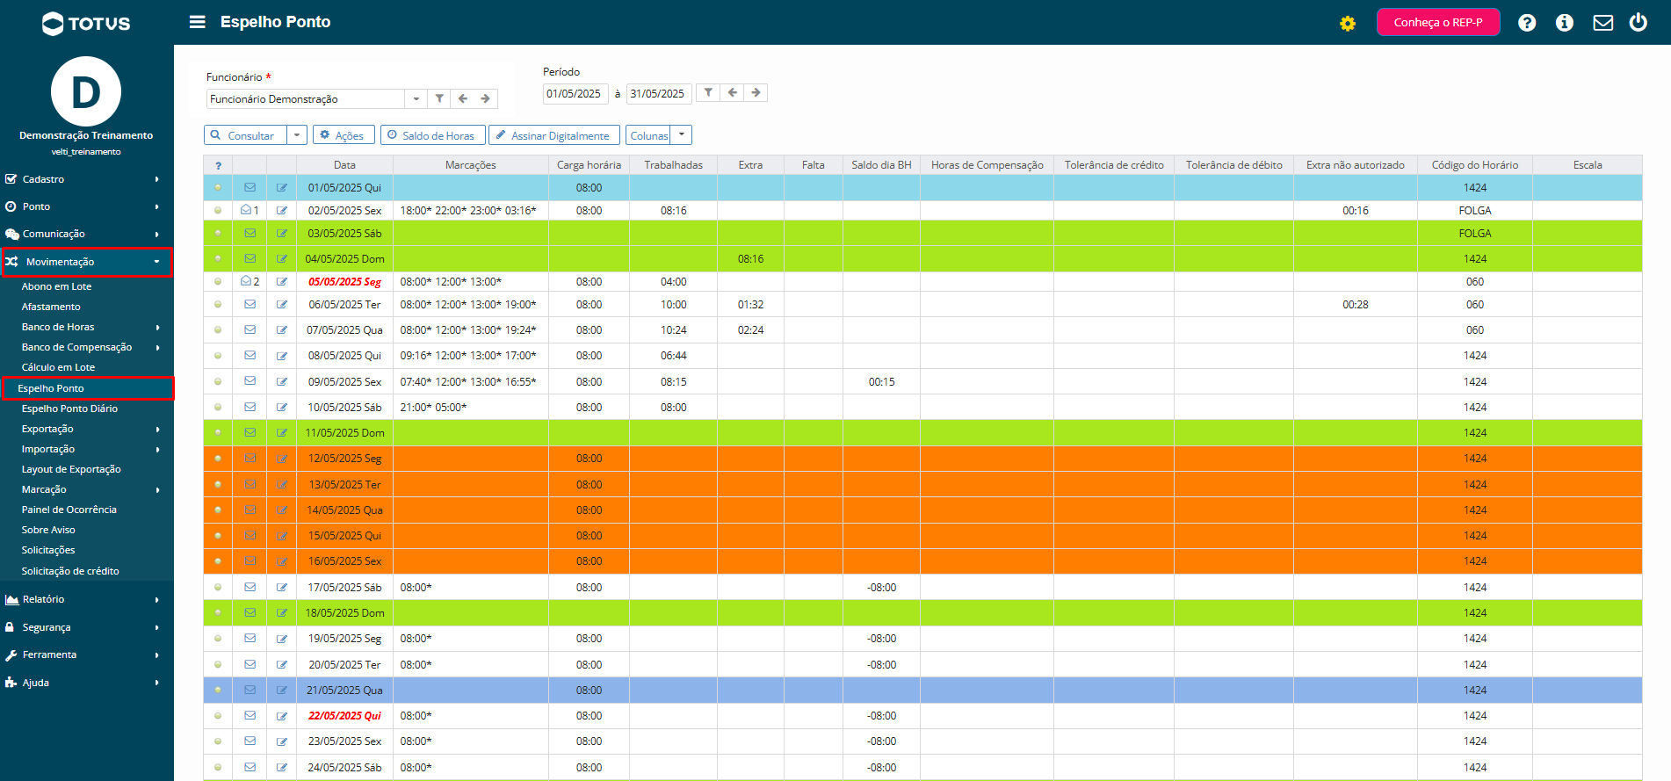Open the mail envelope icon in header
1671x781 pixels.
[x=1603, y=23]
